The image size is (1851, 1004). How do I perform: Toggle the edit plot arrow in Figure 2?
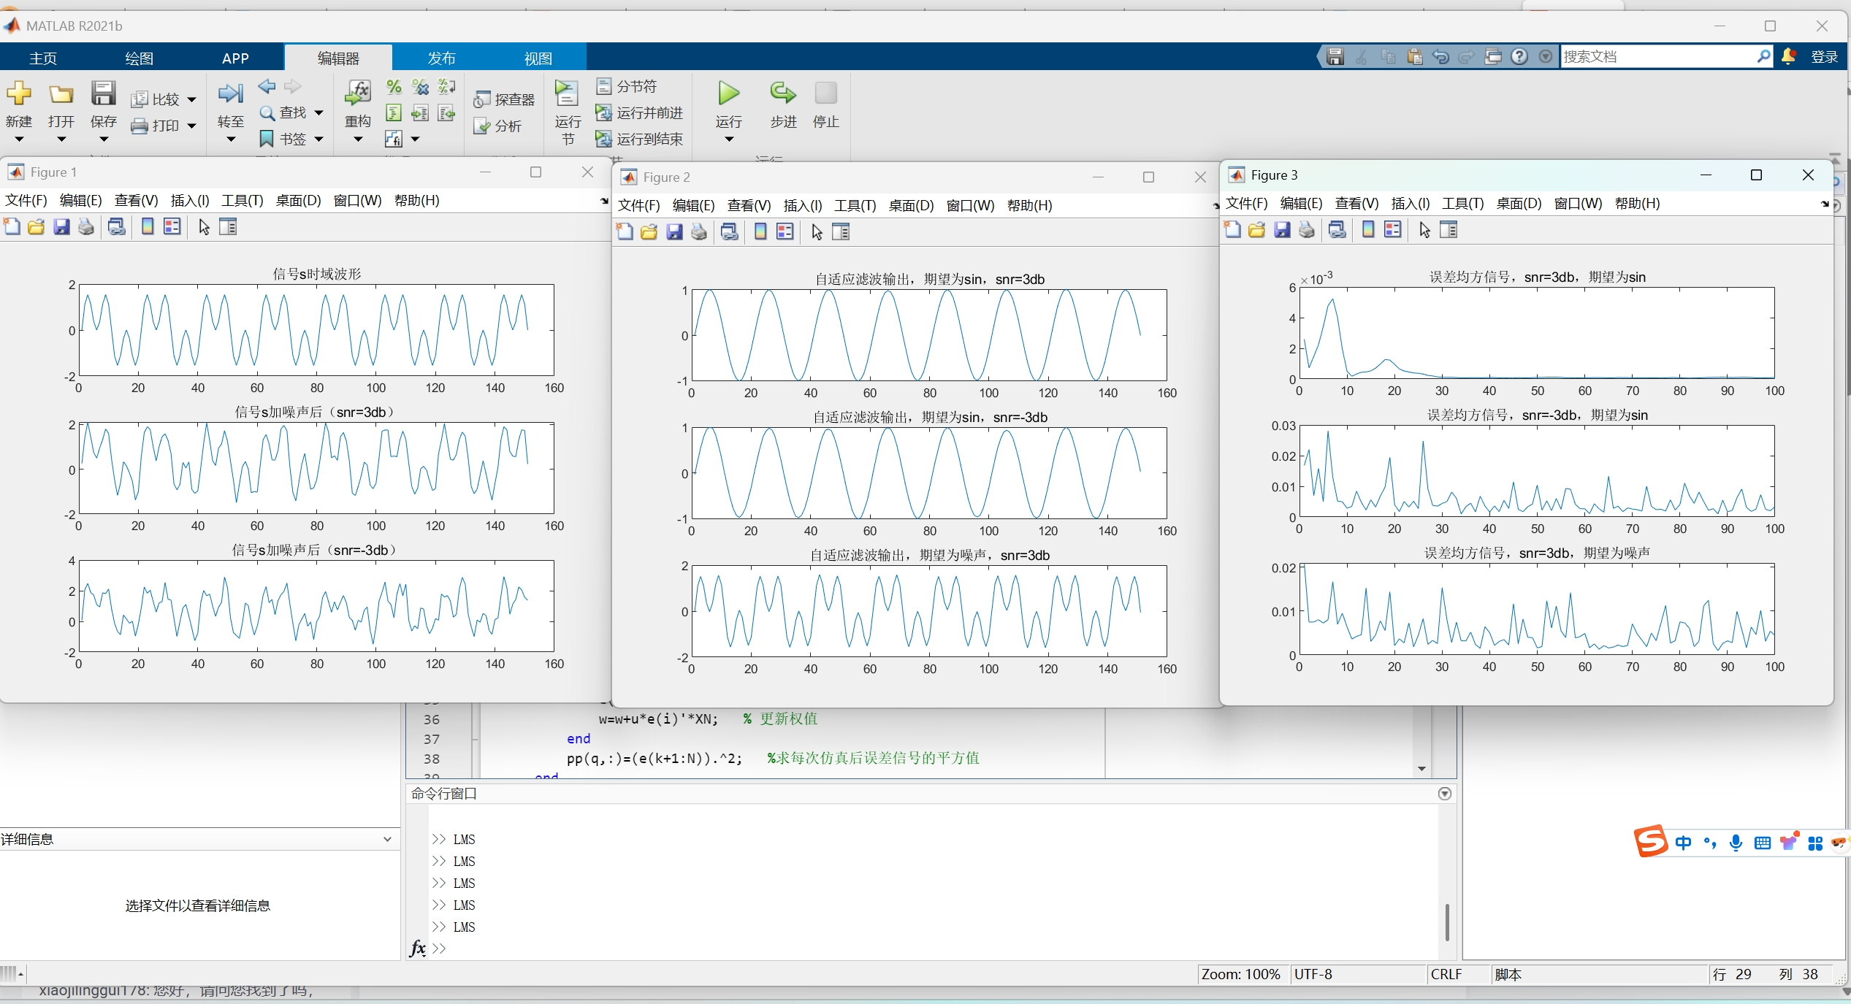coord(816,231)
